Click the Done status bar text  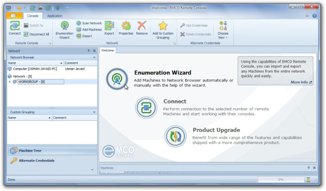point(11,180)
